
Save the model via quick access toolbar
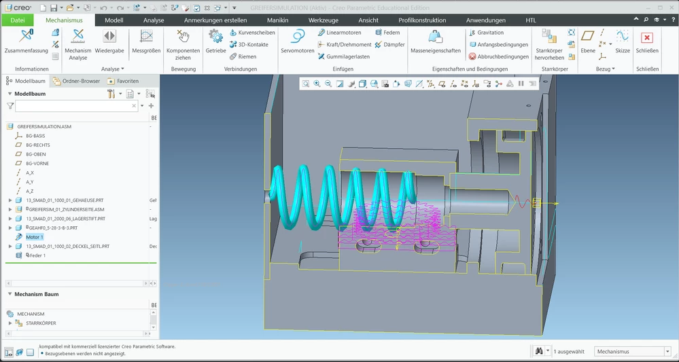coord(54,7)
